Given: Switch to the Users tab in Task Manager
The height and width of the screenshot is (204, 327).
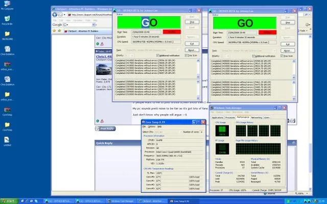Looking at the screenshot, I should click(267, 118).
